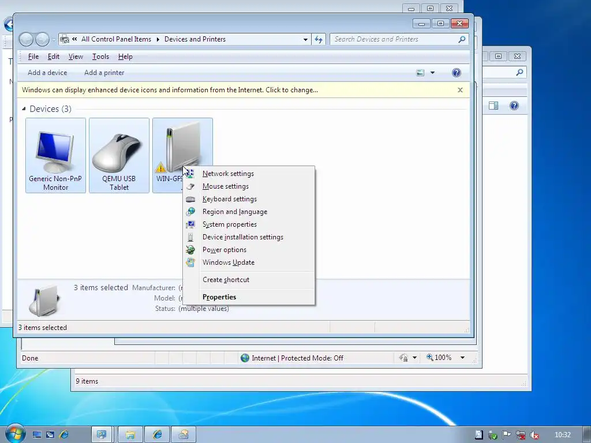Open the view options dropdown arrow
This screenshot has width=591, height=443.
432,73
